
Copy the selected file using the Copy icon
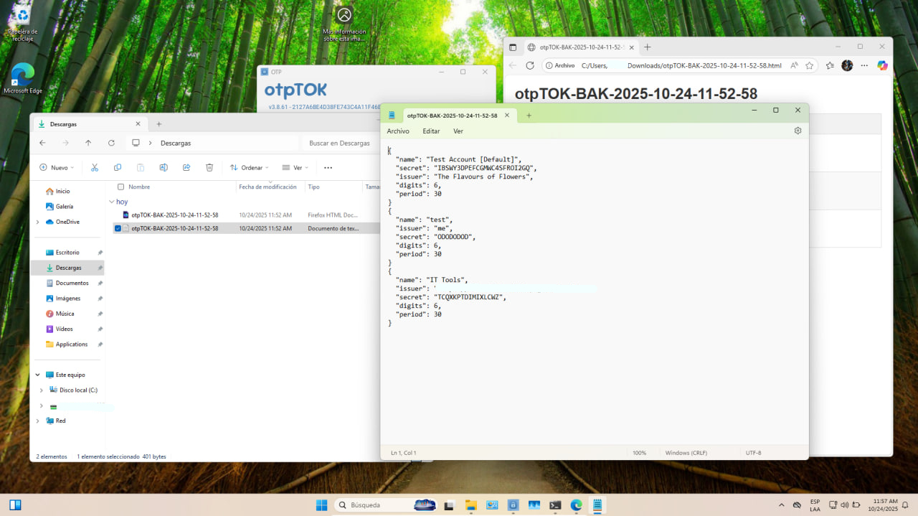[117, 167]
